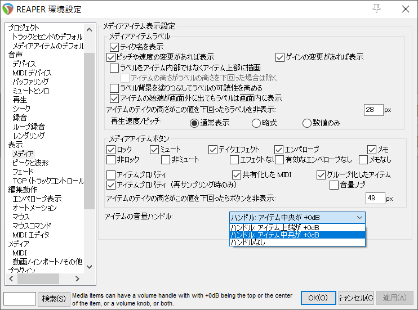Choose ハンドル: アイテム中央が +0dB in list
Screen dimensions: 418x310
[x=297, y=235]
